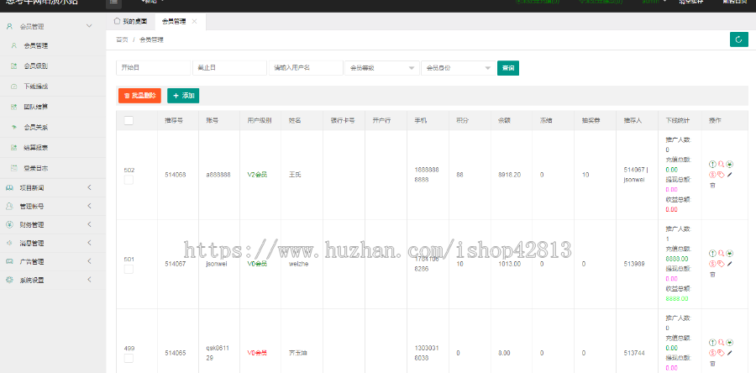756x373 pixels.
Task: Close the 会员管理 tab
Action: tap(194, 22)
